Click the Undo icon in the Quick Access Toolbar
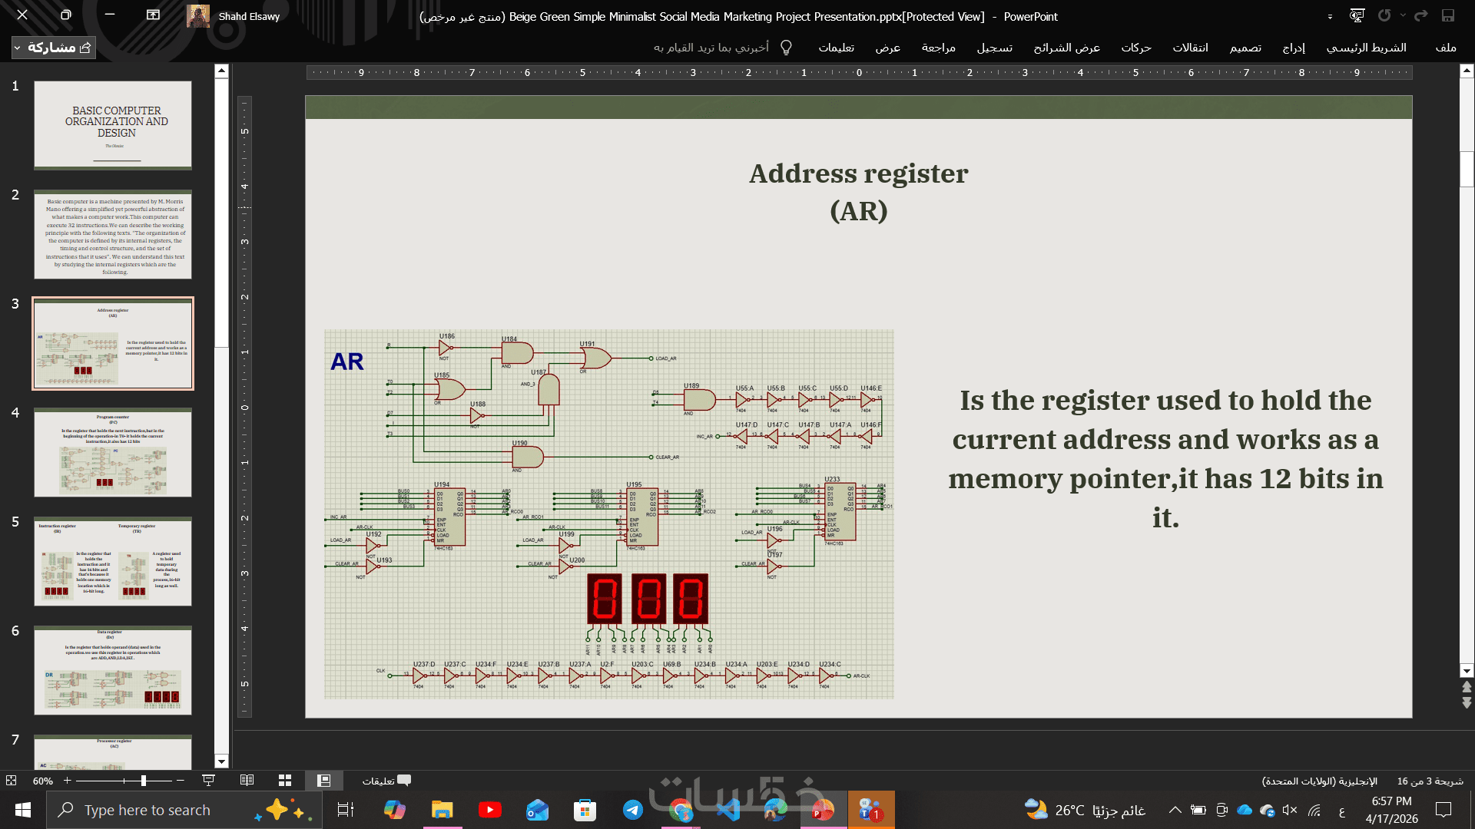The image size is (1475, 829). coord(1384,15)
